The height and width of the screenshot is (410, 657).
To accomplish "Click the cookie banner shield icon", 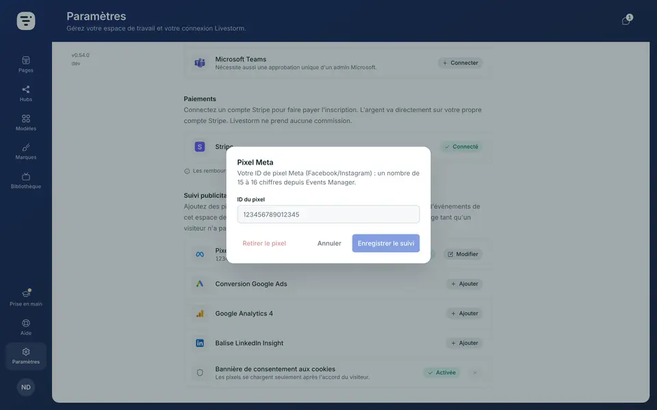I will tap(200, 372).
